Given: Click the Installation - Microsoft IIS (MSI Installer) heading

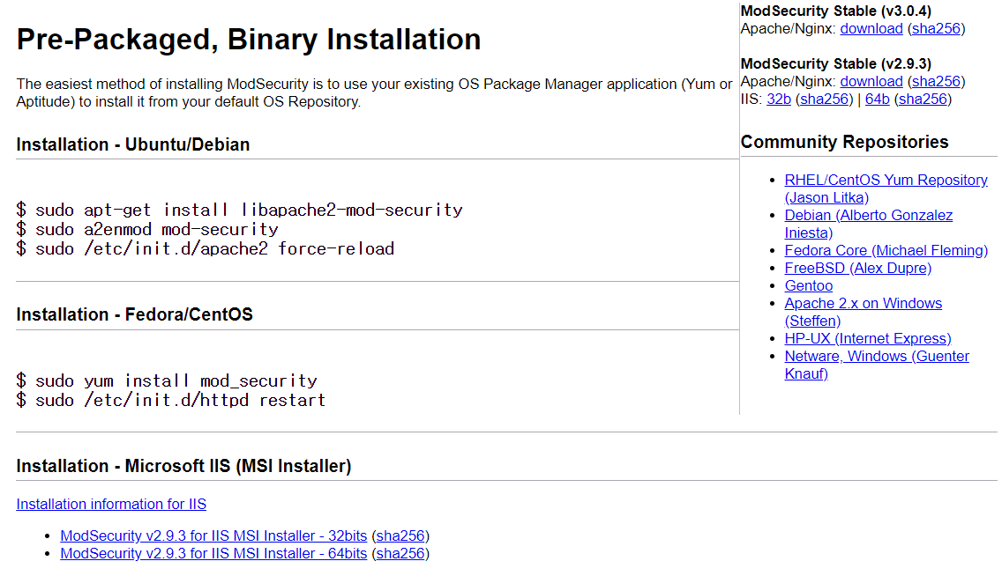Looking at the screenshot, I should [184, 466].
